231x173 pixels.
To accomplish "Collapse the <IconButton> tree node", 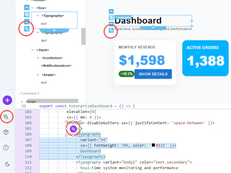I will pyautogui.click(x=38, y=58).
